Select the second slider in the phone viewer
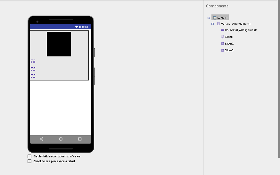280x175 pixels. (33, 69)
